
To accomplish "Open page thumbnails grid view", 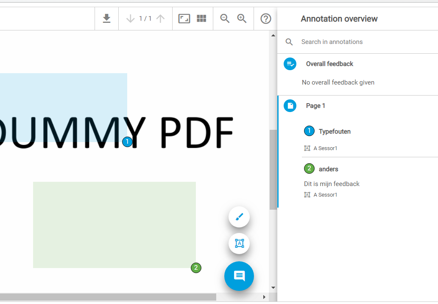I will [201, 18].
